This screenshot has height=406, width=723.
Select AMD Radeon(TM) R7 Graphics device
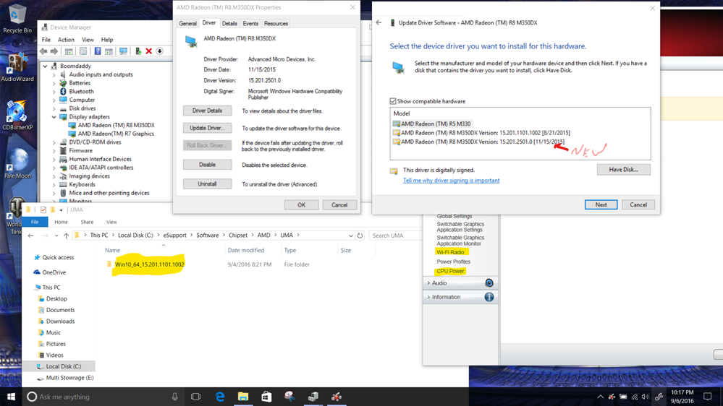click(x=116, y=134)
